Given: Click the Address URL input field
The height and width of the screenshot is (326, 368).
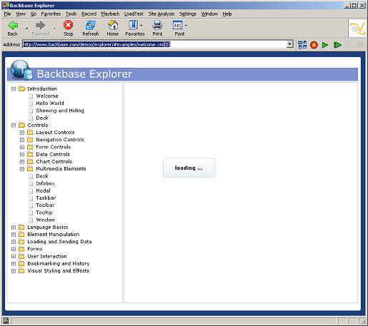Looking at the screenshot, I should [155, 44].
